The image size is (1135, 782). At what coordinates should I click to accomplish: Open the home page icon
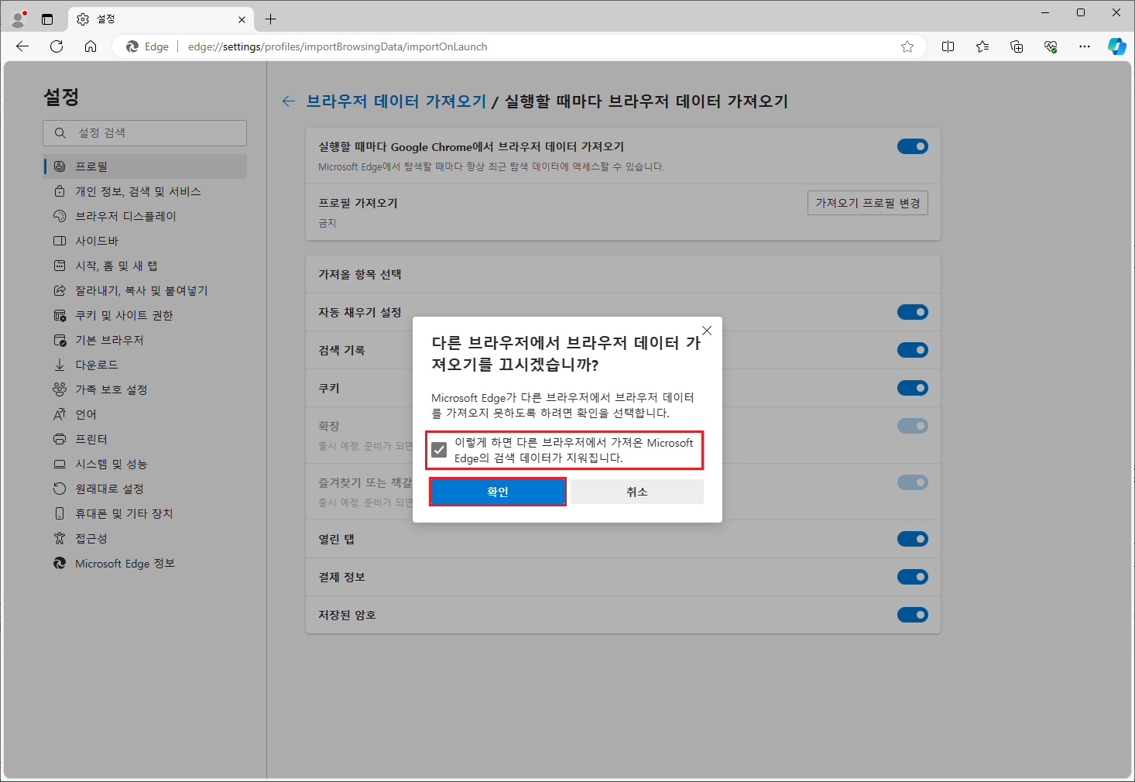[x=91, y=46]
